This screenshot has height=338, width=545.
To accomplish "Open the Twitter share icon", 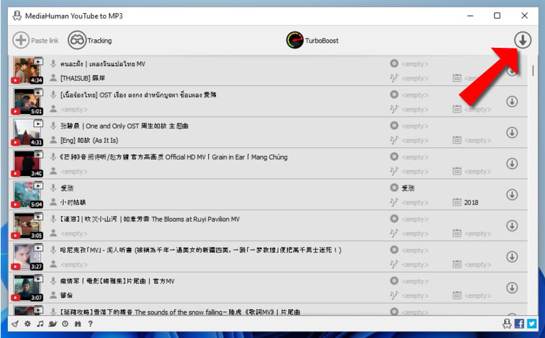I will click(x=531, y=324).
